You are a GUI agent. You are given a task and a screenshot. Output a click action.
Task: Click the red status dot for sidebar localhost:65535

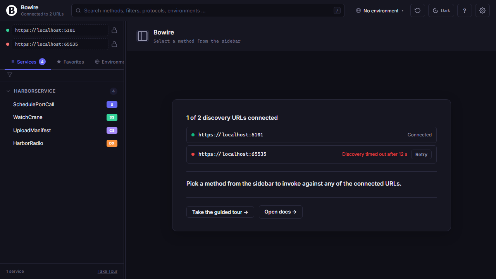[x=8, y=44]
